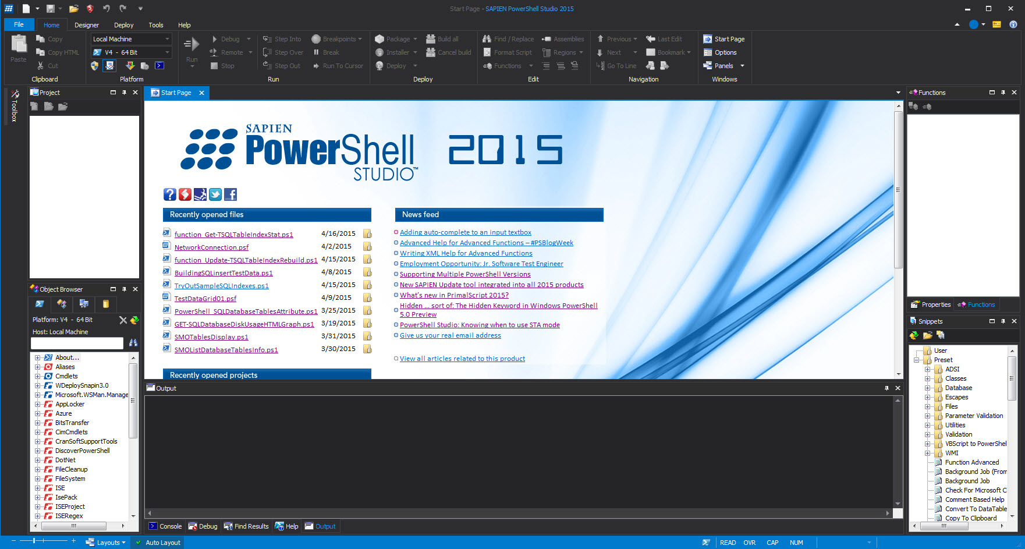Select the .NET types tab icon in Object Browser
Viewport: 1025px width, 549px height.
(x=62, y=304)
